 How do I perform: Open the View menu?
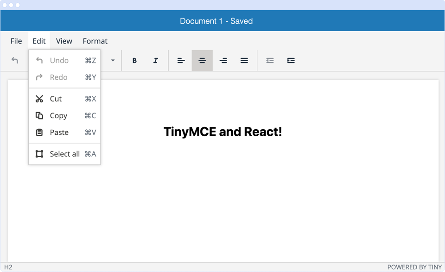click(x=64, y=41)
